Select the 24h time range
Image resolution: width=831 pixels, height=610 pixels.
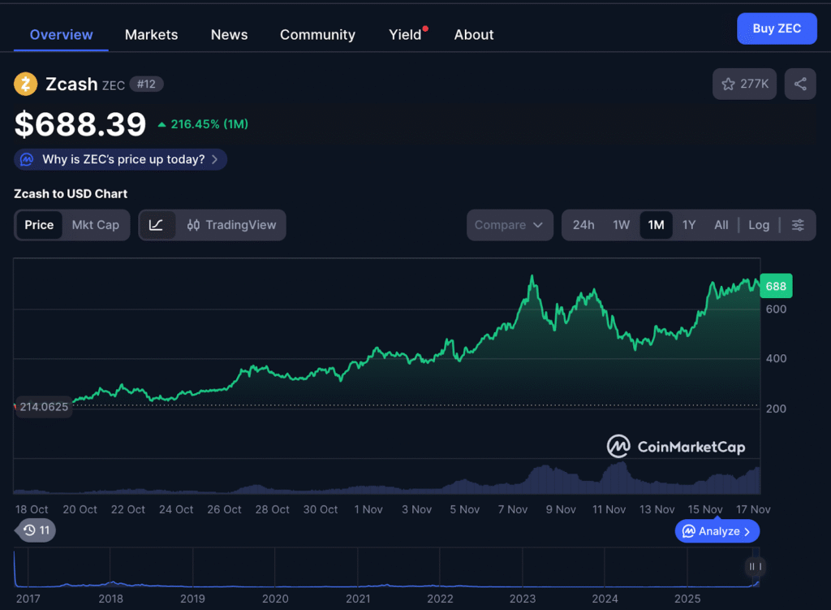click(583, 225)
